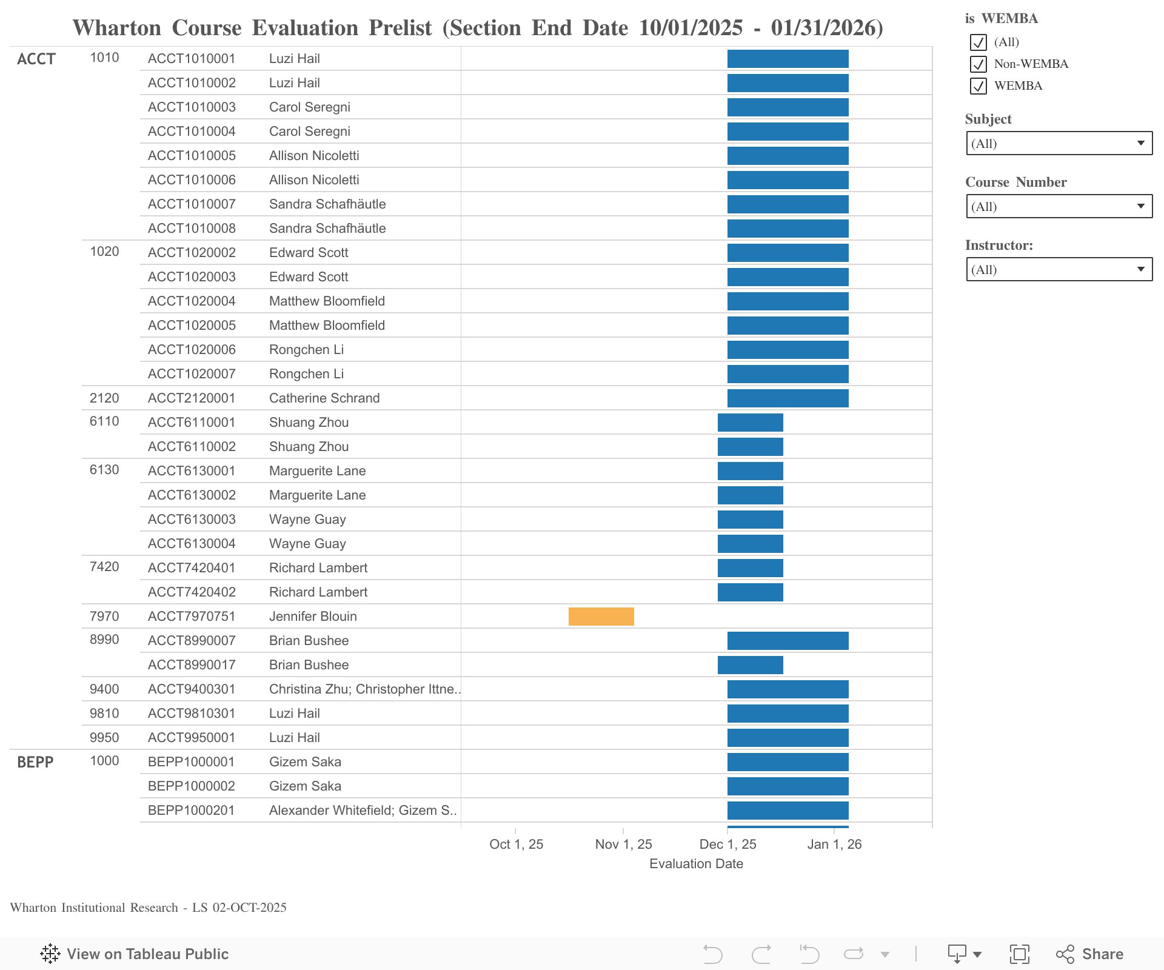Click the Undo icon in toolbar

coord(713,954)
